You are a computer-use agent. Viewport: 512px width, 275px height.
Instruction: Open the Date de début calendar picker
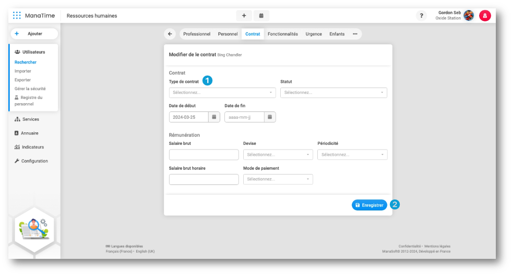(214, 117)
